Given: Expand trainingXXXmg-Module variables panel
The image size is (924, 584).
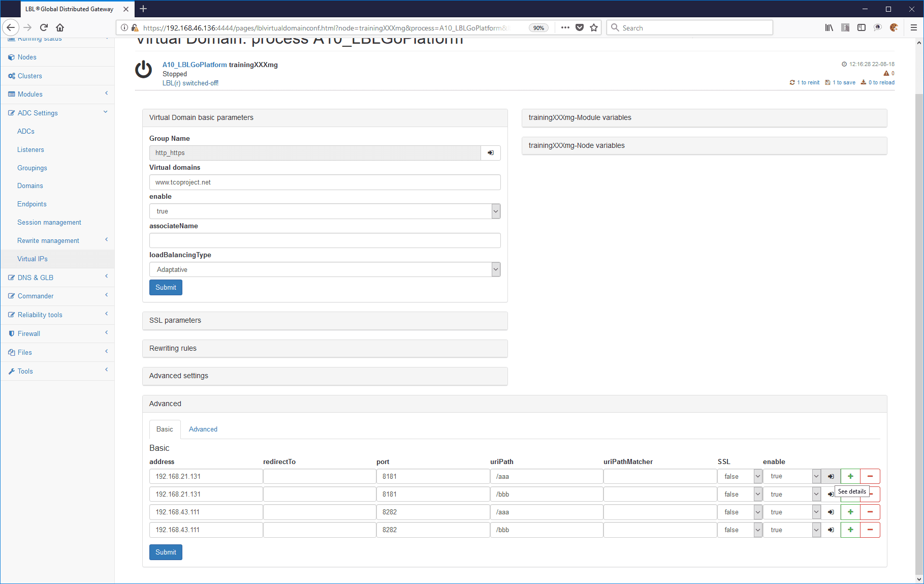Looking at the screenshot, I should pyautogui.click(x=704, y=117).
